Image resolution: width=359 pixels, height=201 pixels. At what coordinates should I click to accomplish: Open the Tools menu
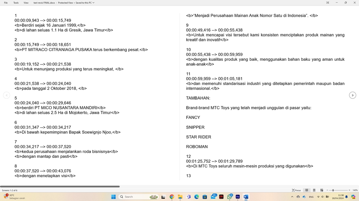[x=16, y=3]
